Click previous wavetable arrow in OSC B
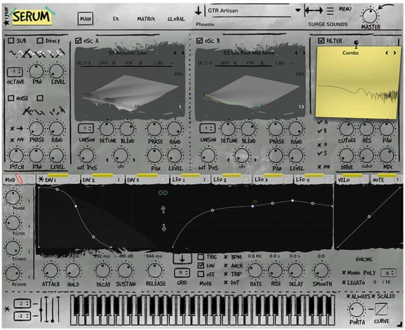The width and height of the screenshot is (405, 330). click(296, 53)
